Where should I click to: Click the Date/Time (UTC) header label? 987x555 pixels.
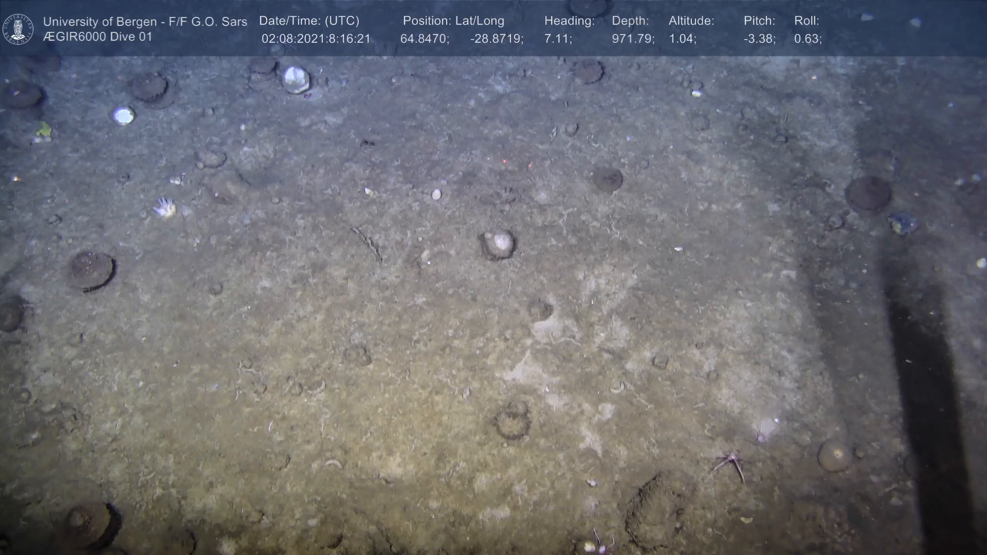coord(309,21)
